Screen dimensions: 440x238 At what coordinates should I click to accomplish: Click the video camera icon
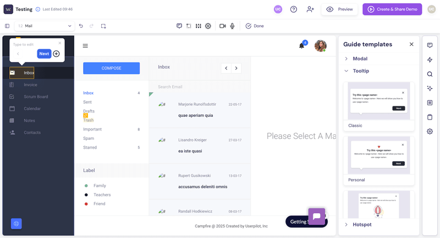[x=223, y=26]
